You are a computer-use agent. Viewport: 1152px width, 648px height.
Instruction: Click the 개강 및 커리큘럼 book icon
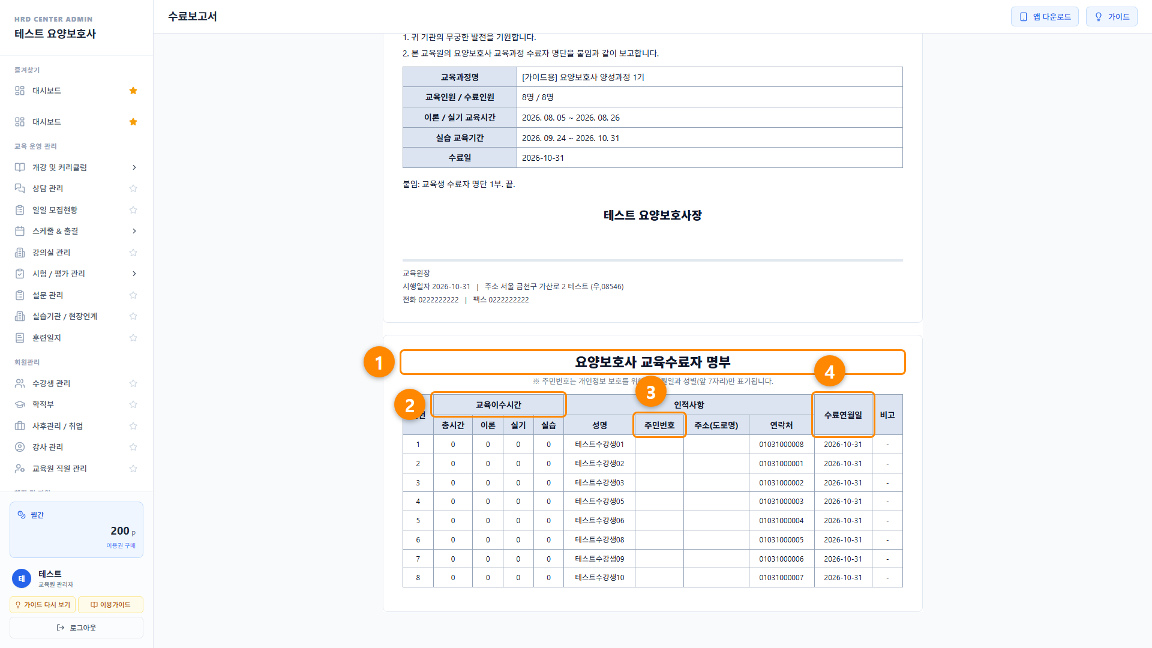(x=20, y=167)
